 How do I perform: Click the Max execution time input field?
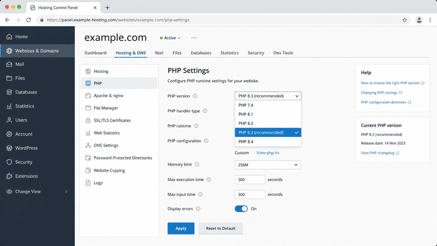coord(250,180)
